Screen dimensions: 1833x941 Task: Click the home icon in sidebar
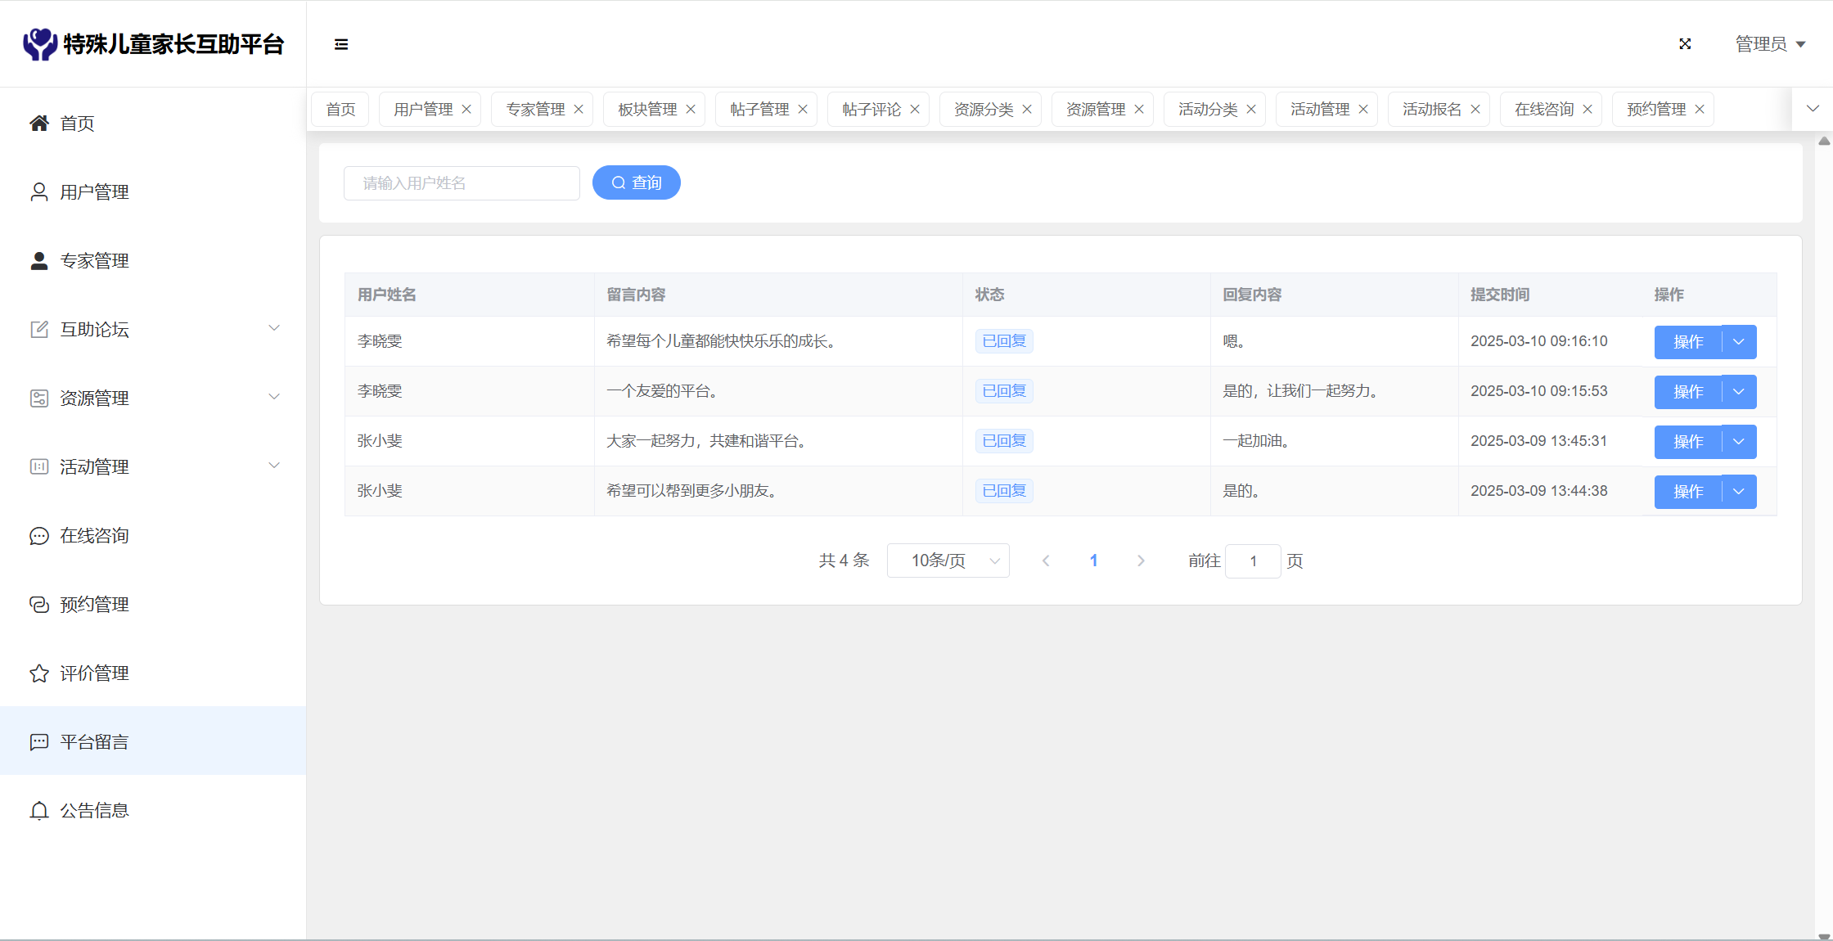click(39, 124)
